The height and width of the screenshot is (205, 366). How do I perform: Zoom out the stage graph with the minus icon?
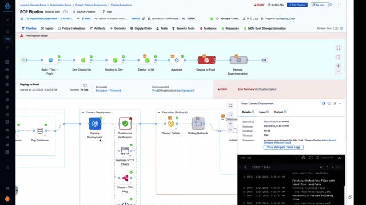coord(338,72)
